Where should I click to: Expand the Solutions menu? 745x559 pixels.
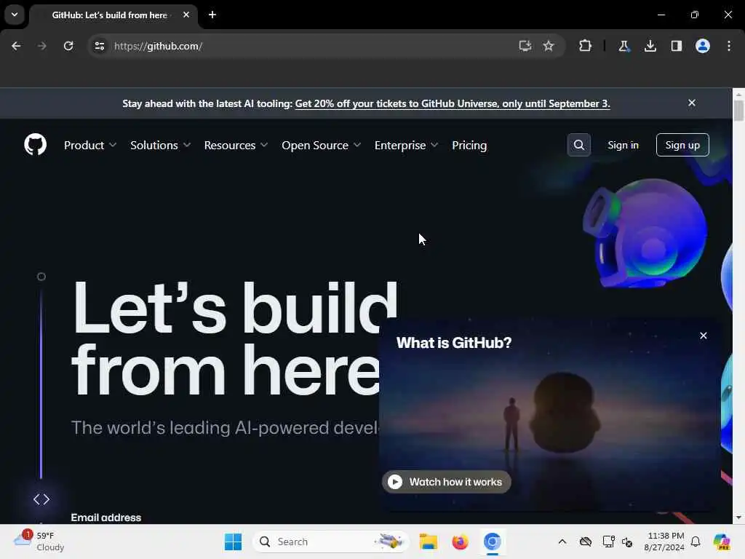[x=161, y=145]
